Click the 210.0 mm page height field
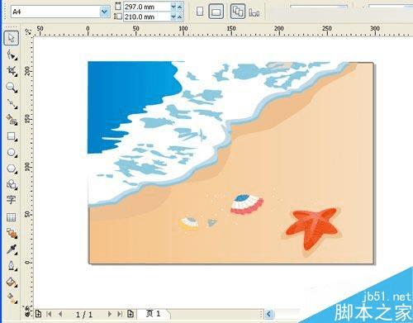413x323 pixels. point(147,17)
